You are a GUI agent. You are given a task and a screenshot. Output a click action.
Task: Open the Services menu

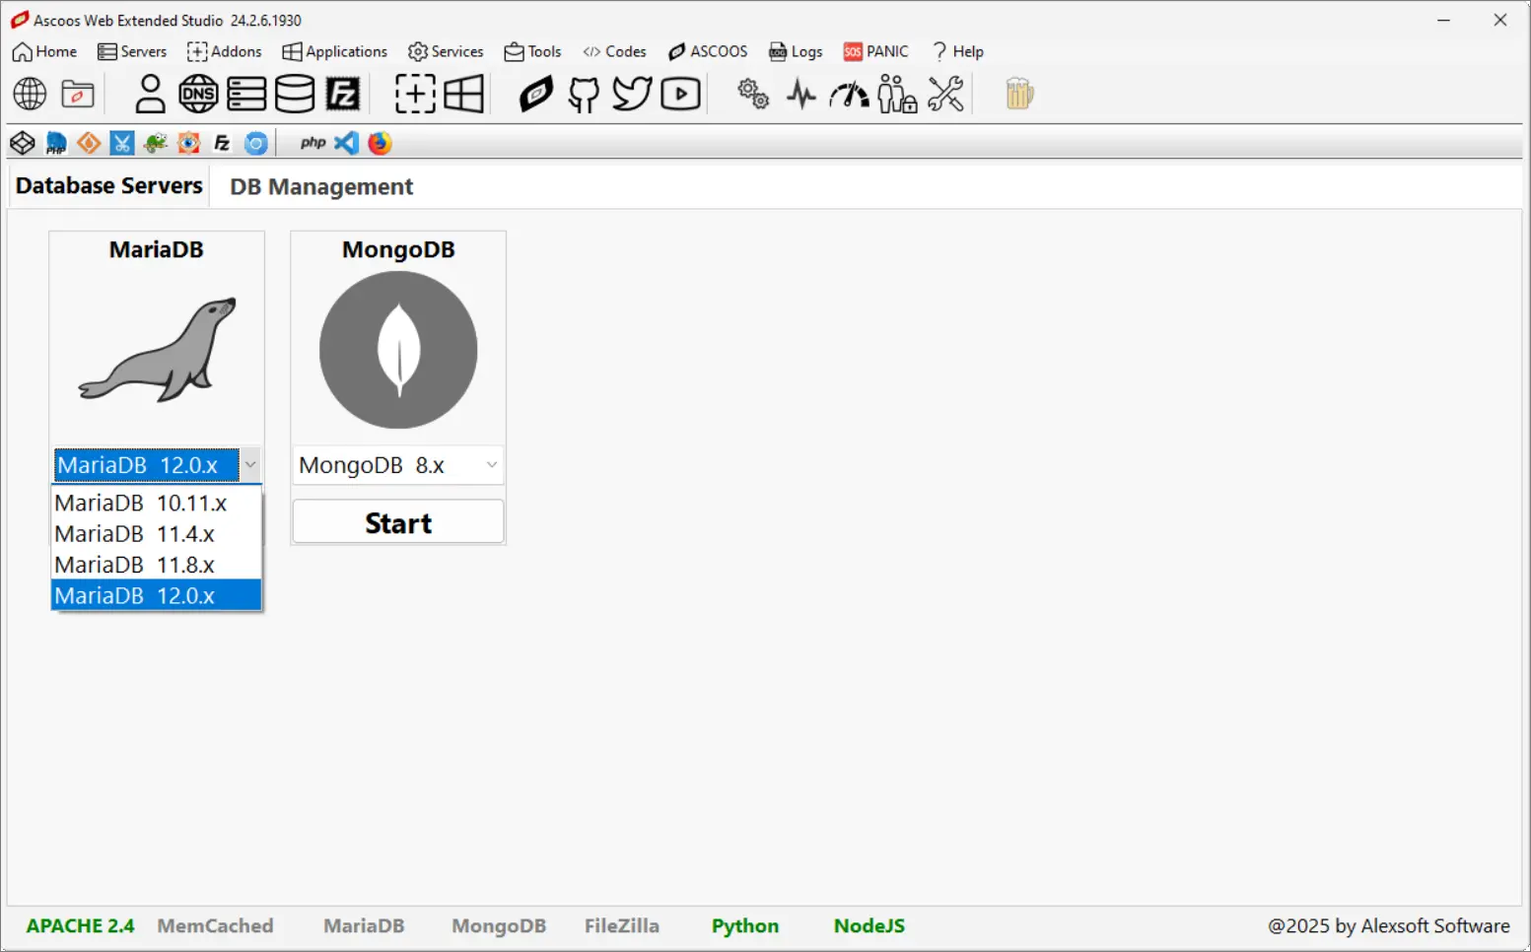[446, 51]
